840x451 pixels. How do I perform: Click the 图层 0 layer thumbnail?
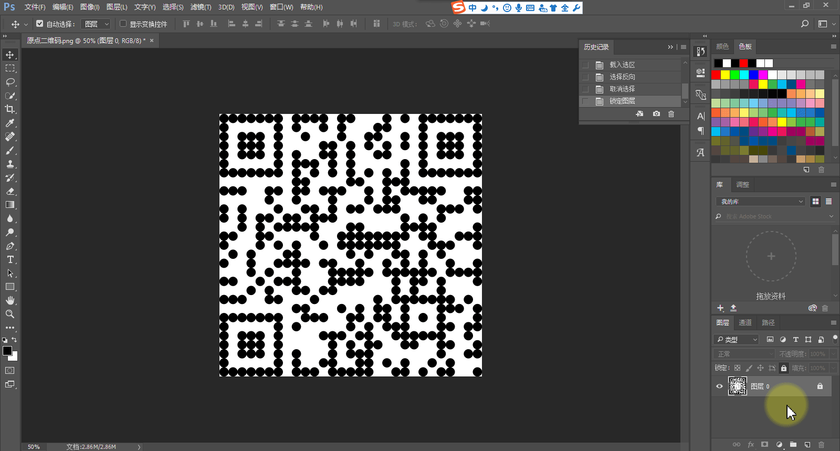pos(737,386)
